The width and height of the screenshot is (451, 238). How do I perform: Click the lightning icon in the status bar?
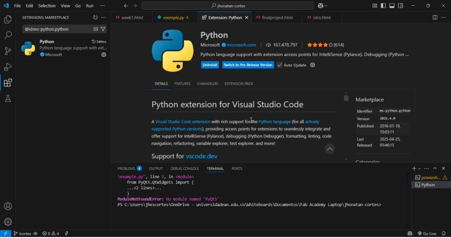point(67,234)
